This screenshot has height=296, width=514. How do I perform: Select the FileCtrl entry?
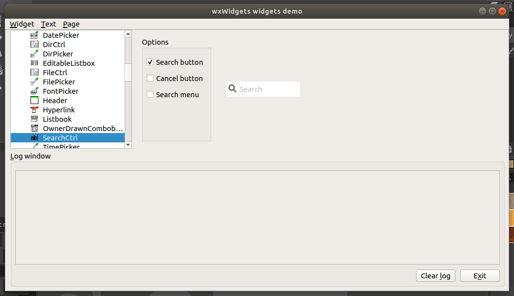pyautogui.click(x=55, y=72)
